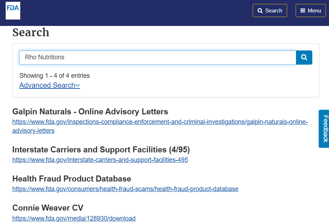Screen dimensions: 329x222
Task: Click the Connie Weaver CV title
Action: click(x=48, y=208)
